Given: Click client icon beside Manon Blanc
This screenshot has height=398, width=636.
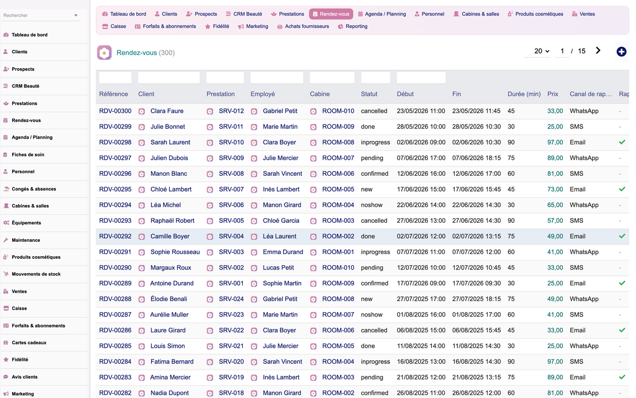Looking at the screenshot, I should coord(142,174).
